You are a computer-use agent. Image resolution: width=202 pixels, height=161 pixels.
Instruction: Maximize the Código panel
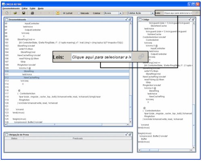[x=194, y=19]
